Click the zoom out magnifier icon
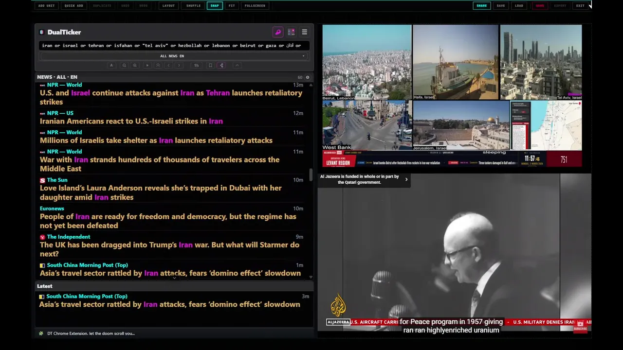The width and height of the screenshot is (623, 350). coord(124,65)
